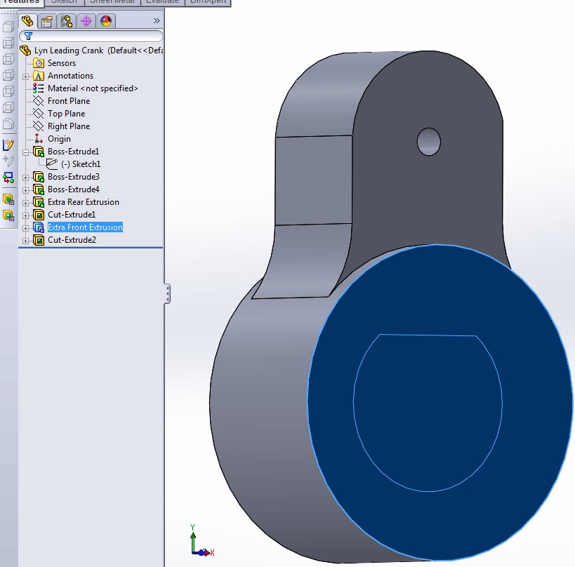Expand the Boss-Extrude4 node

(25, 190)
